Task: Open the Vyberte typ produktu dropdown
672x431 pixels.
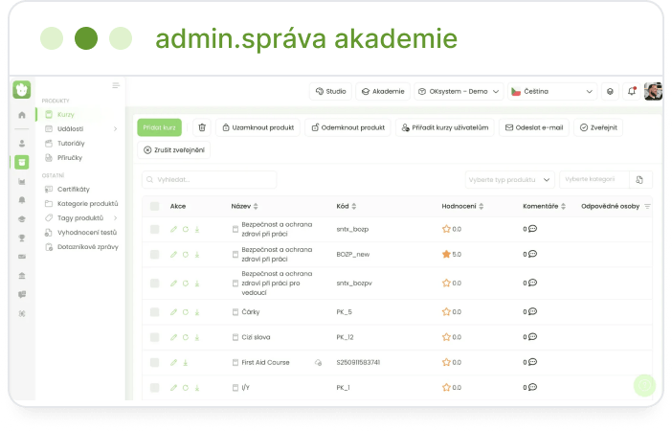Action: pyautogui.click(x=509, y=180)
